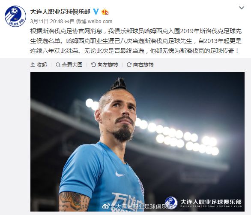
Task: Rotate the image right with 向右旋转
Action: [x=140, y=65]
